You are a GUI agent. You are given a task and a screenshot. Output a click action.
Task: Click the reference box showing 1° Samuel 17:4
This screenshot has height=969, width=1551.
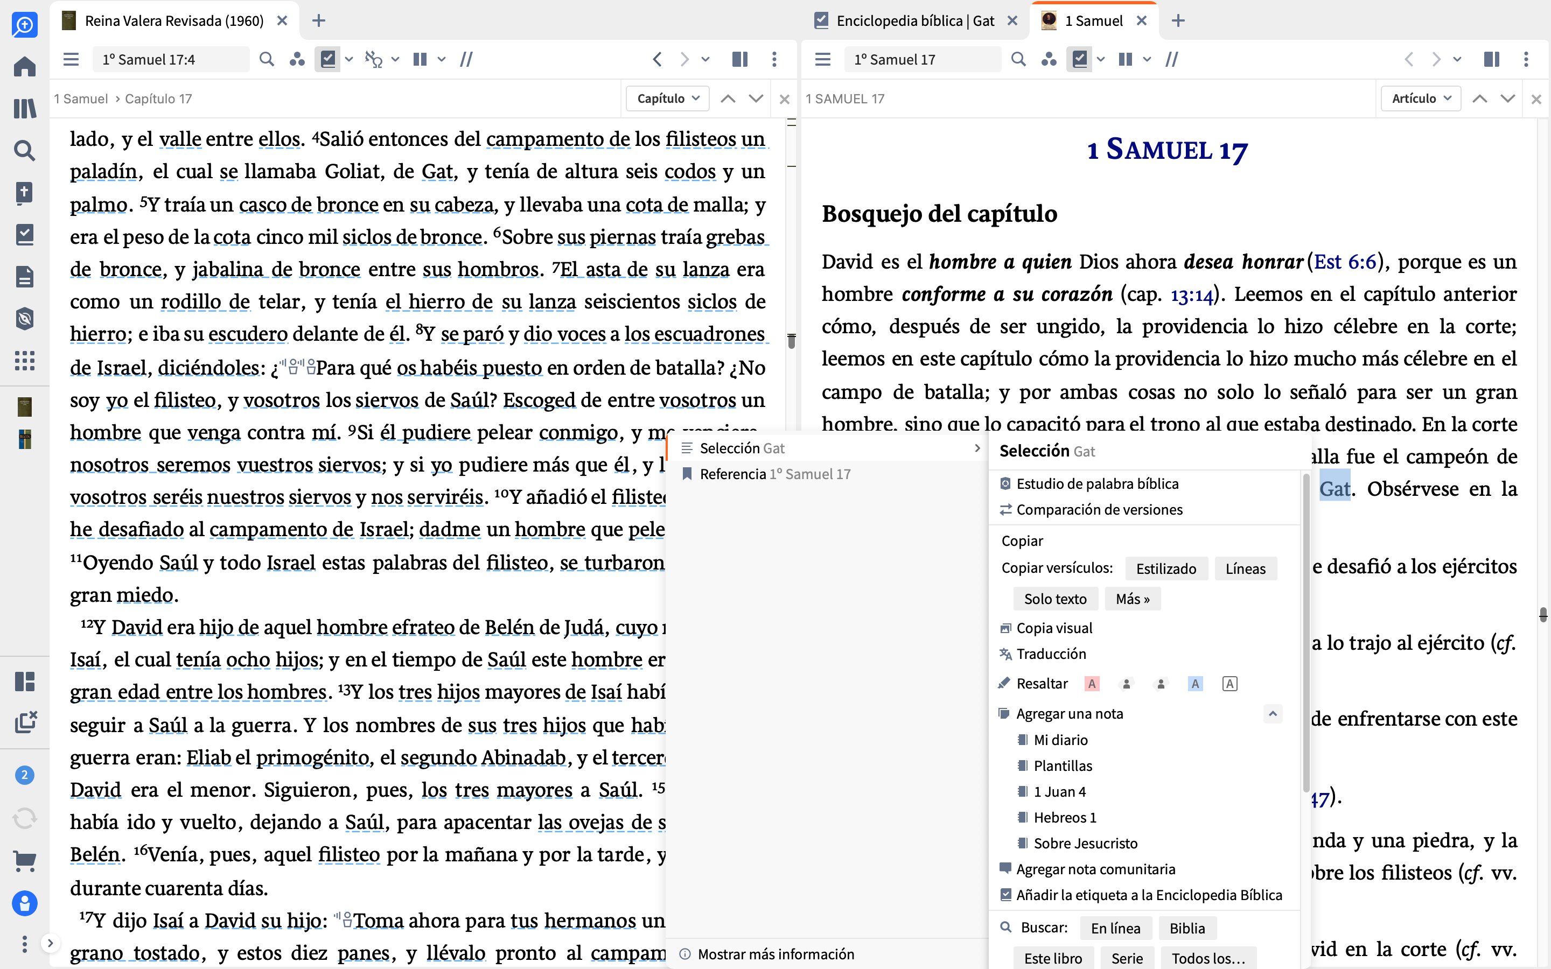pyautogui.click(x=171, y=60)
